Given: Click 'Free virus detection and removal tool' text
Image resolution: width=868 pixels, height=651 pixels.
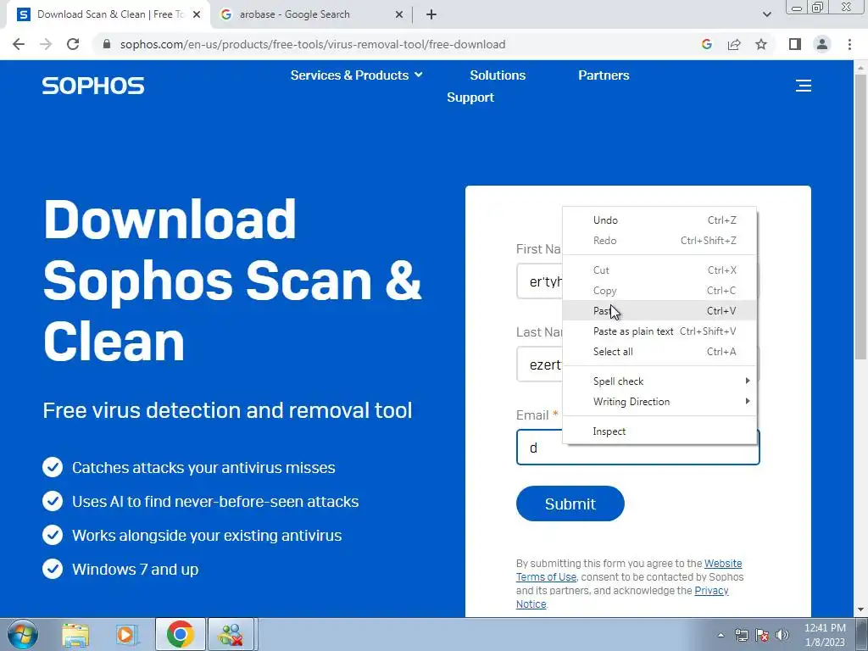Looking at the screenshot, I should (227, 411).
